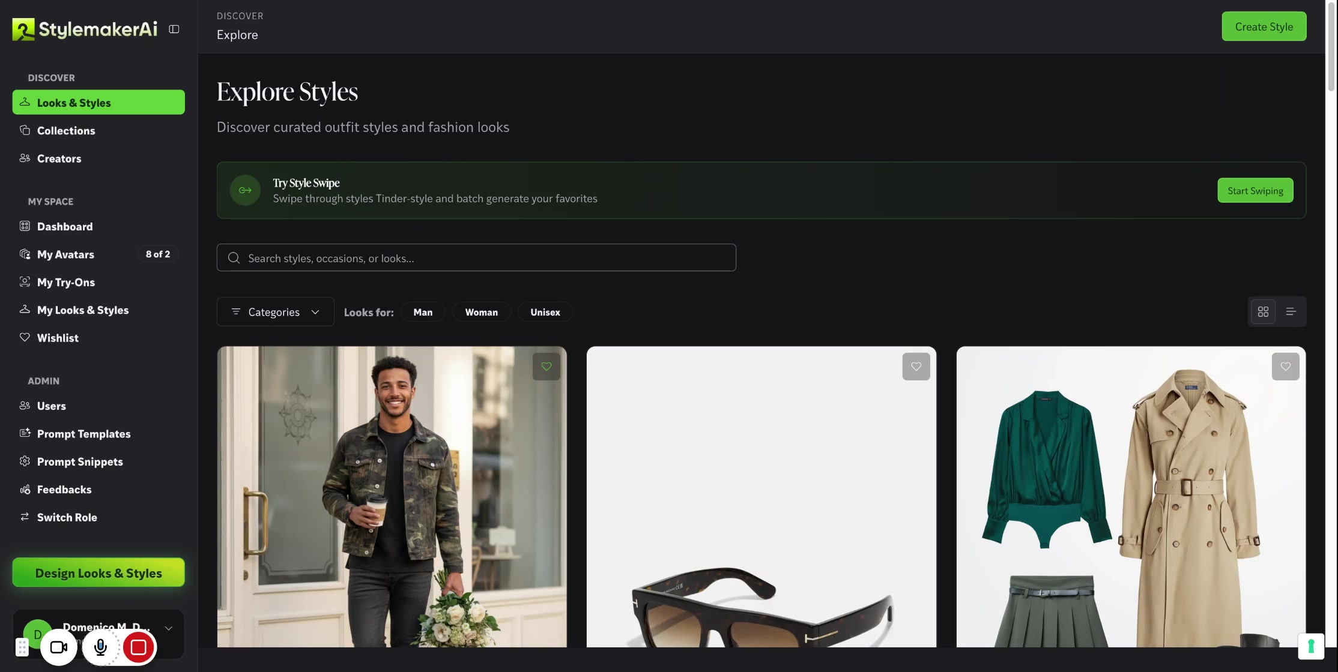Expand the Categories dropdown
Viewport: 1338px width, 672px height.
click(x=275, y=311)
